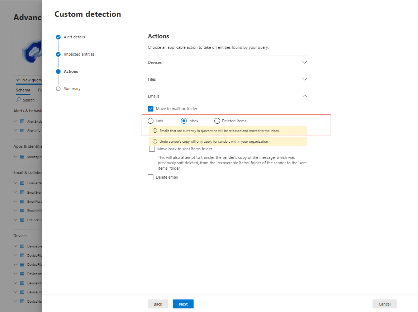
Task: Click the UrlClickEvents table icon
Action: pos(22,220)
